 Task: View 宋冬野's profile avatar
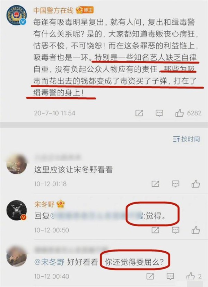(17, 210)
